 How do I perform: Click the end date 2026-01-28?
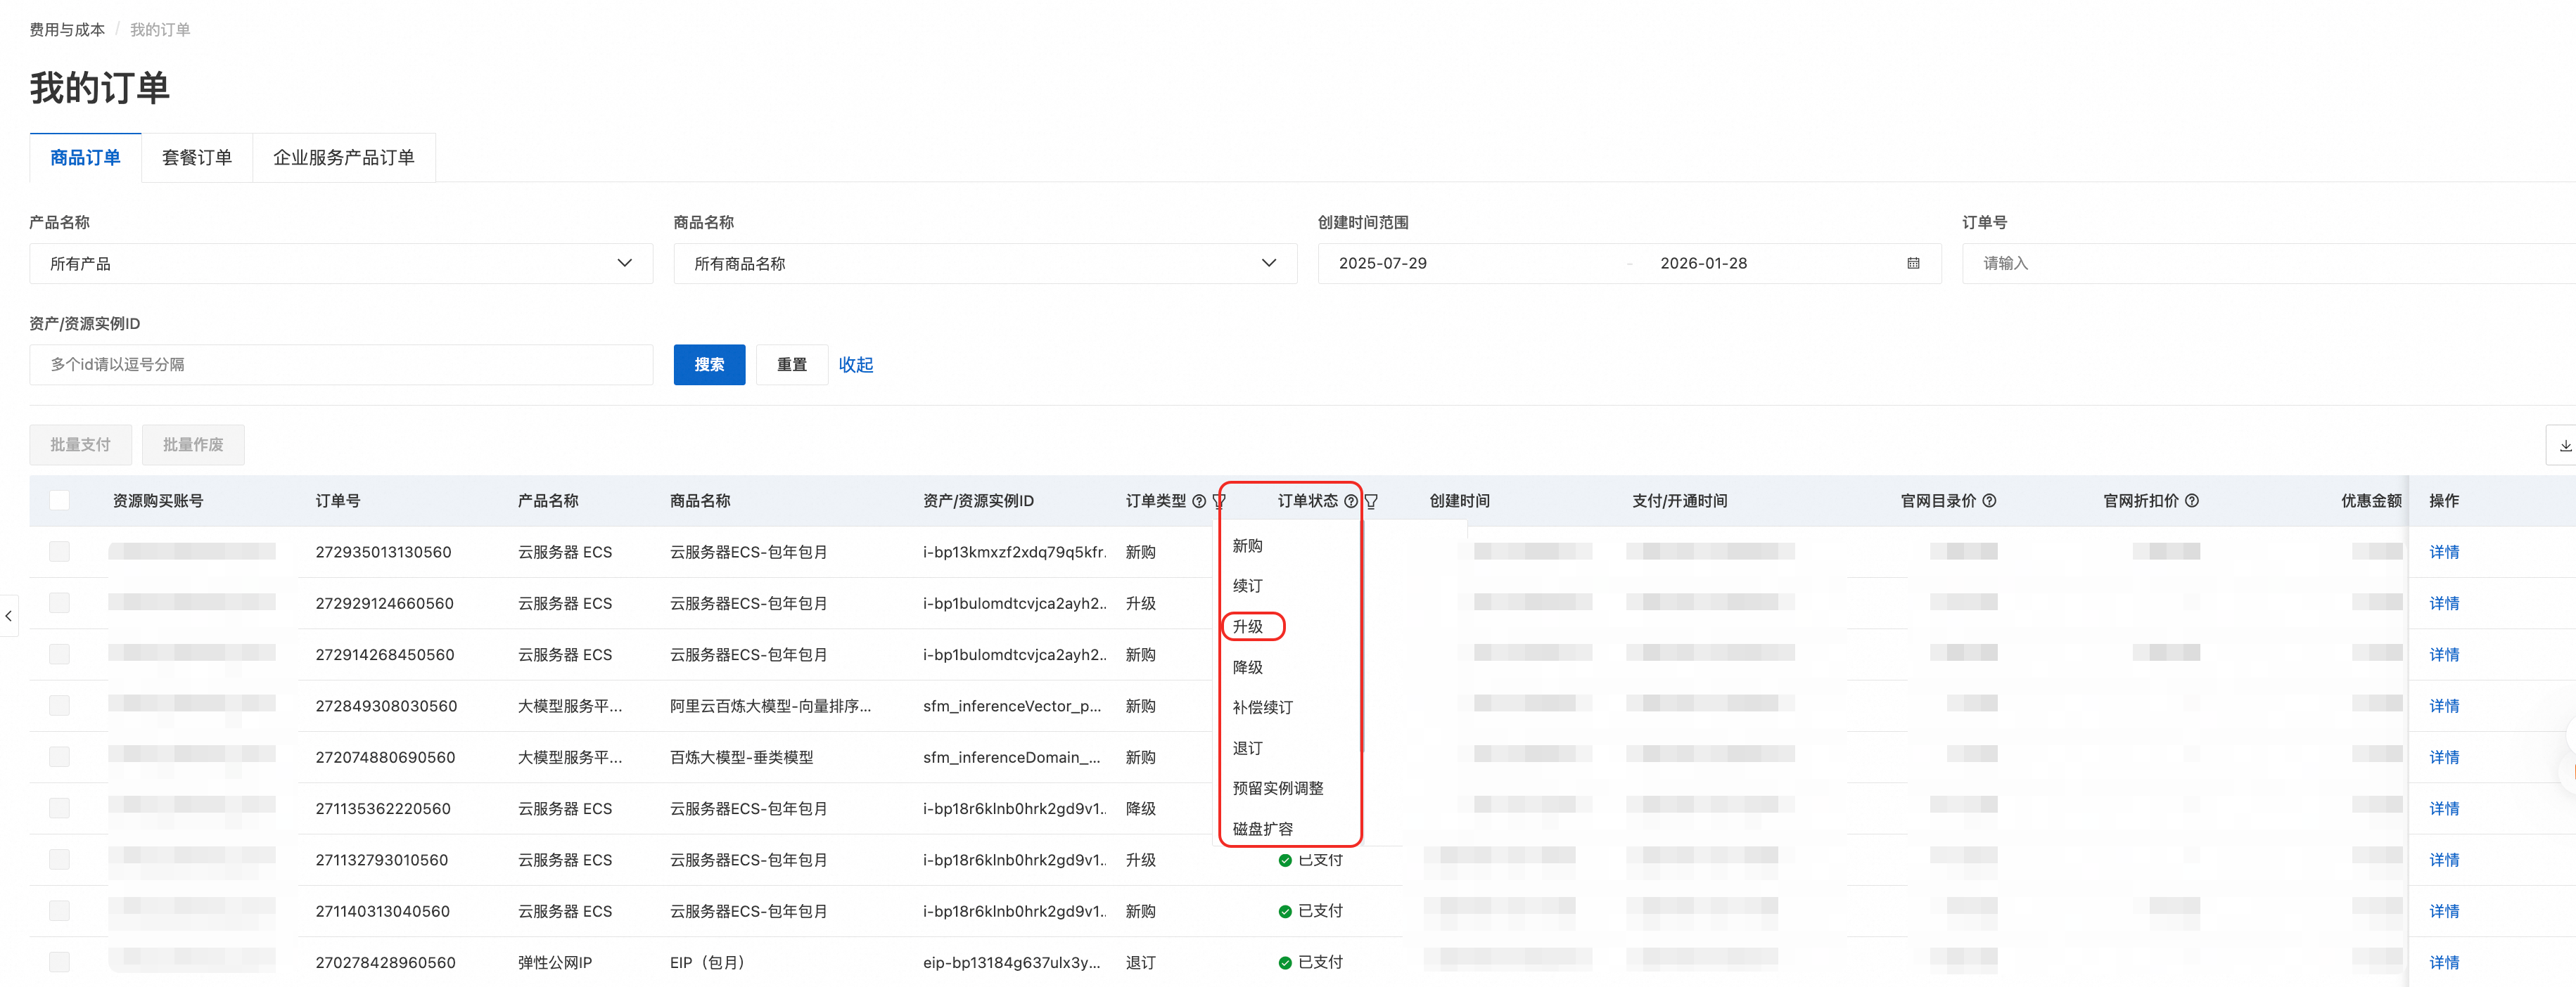[1703, 264]
